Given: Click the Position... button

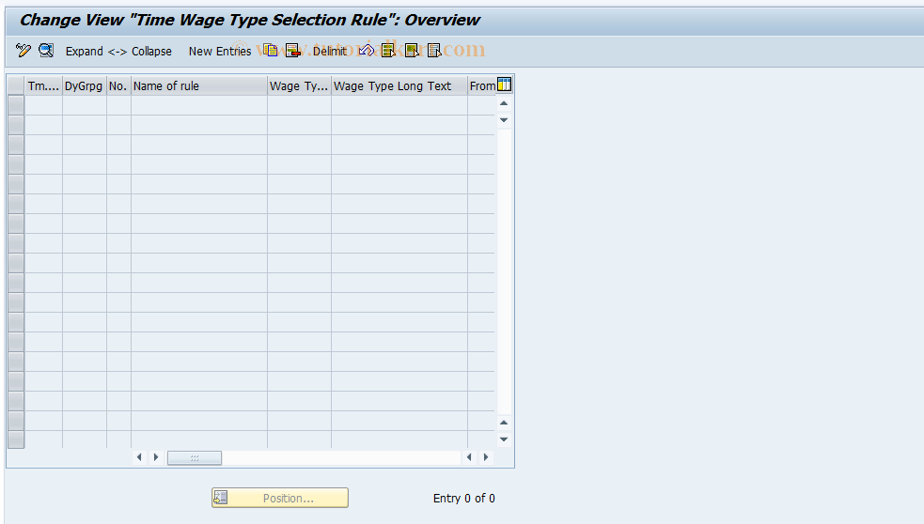Looking at the screenshot, I should 280,498.
